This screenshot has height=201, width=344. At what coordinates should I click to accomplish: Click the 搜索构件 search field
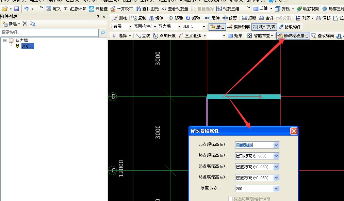[50, 32]
